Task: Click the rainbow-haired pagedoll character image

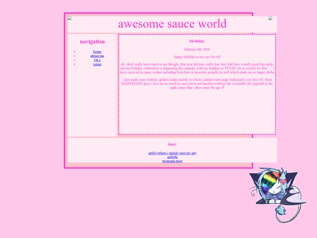Action: click(278, 195)
